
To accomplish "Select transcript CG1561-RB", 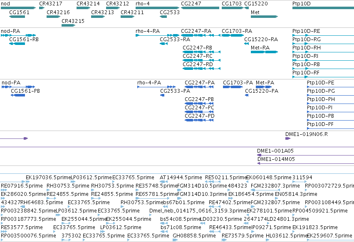I will 17,44.
